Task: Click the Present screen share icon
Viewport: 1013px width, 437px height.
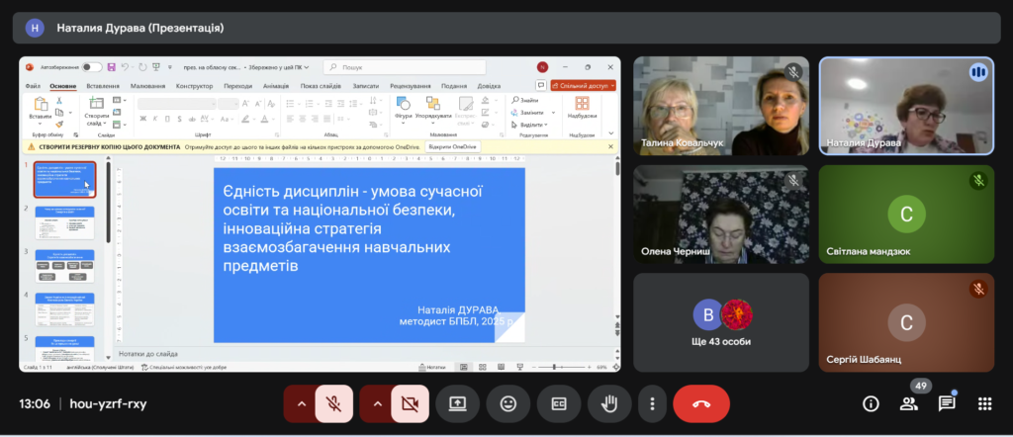Action: (457, 403)
